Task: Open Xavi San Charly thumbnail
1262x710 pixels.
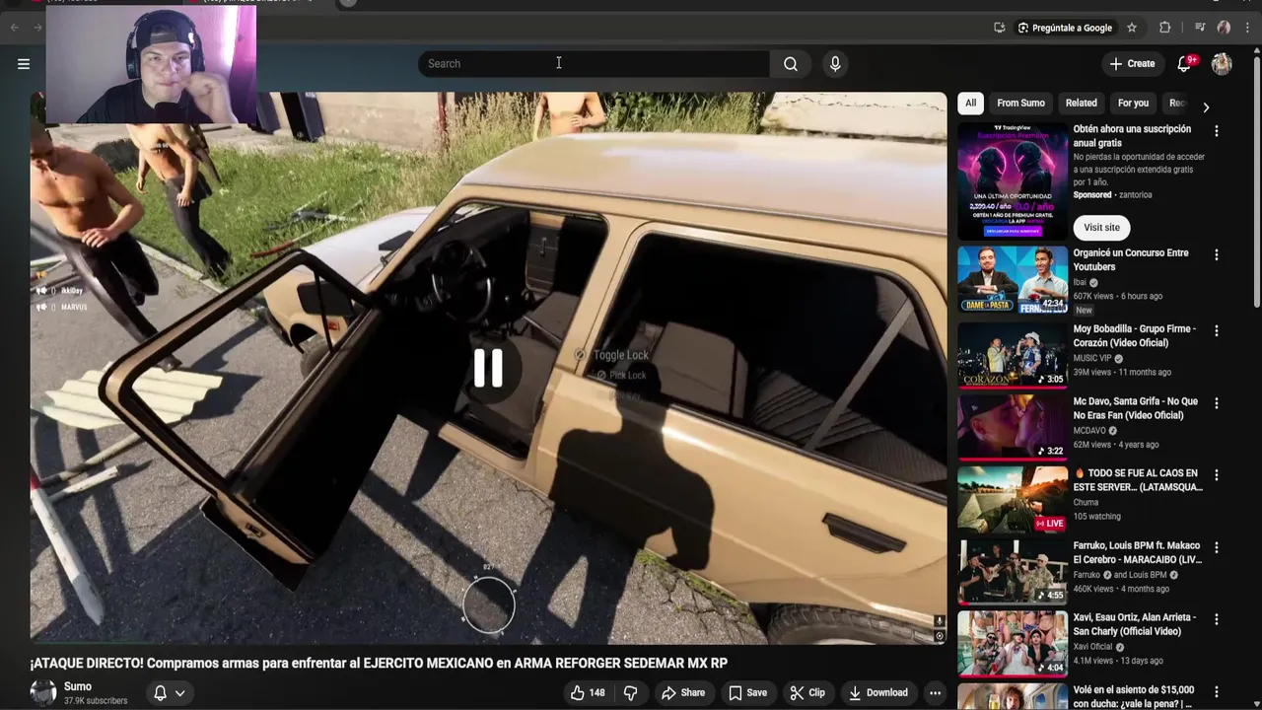Action: pyautogui.click(x=1013, y=643)
